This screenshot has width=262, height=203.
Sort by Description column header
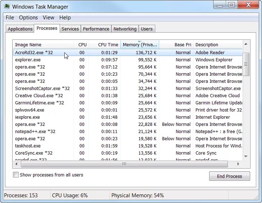click(x=218, y=44)
